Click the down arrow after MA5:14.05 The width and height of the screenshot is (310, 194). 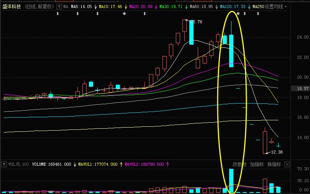tap(95, 7)
